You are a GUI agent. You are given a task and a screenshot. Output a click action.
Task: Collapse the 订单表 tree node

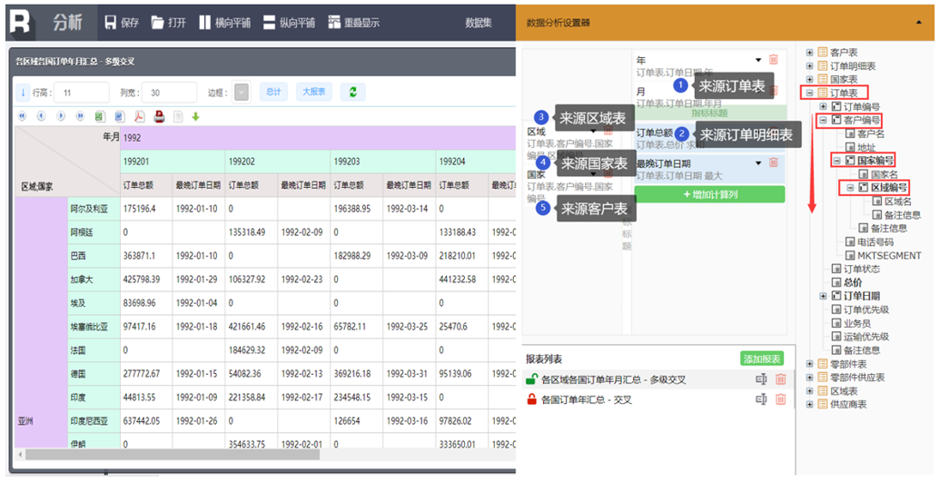(x=809, y=93)
